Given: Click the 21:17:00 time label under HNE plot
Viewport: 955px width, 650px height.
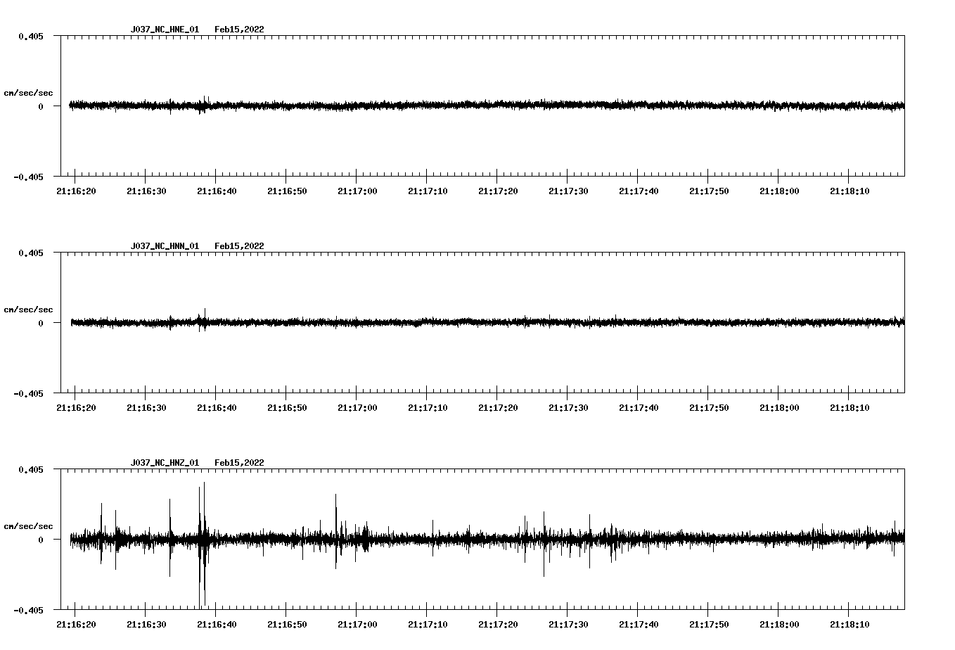Looking at the screenshot, I should (x=357, y=191).
